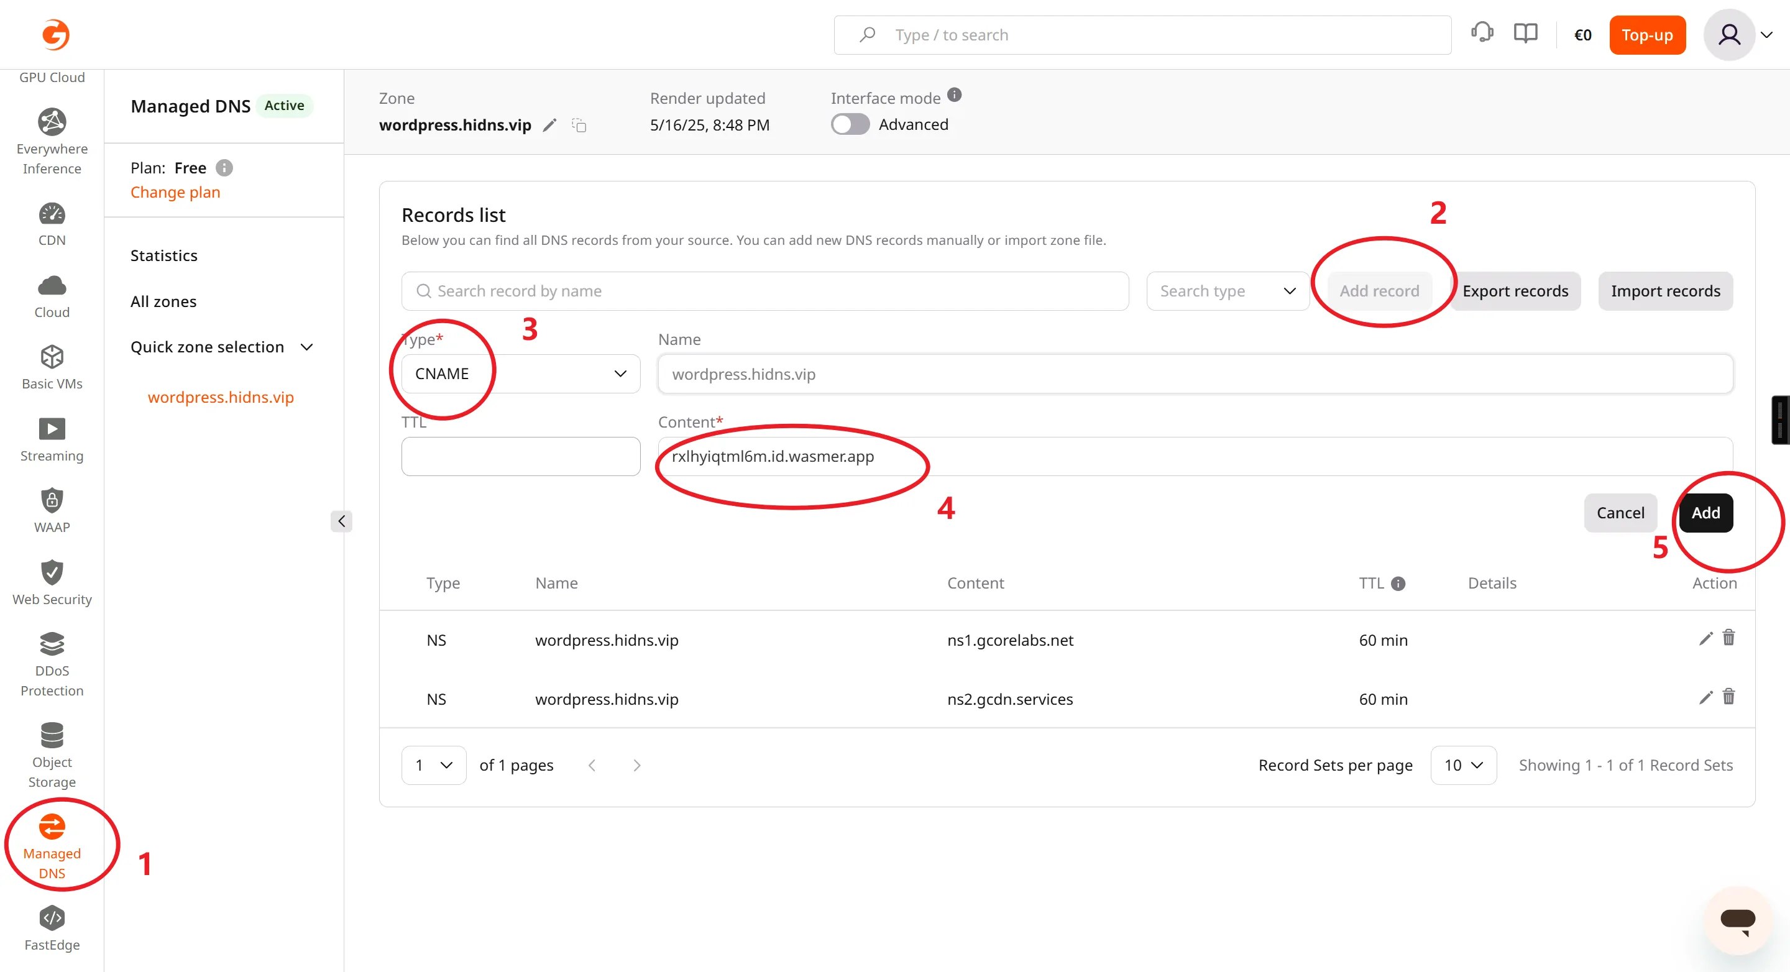The image size is (1790, 972).
Task: Expand Quick zone selection
Action: point(223,347)
